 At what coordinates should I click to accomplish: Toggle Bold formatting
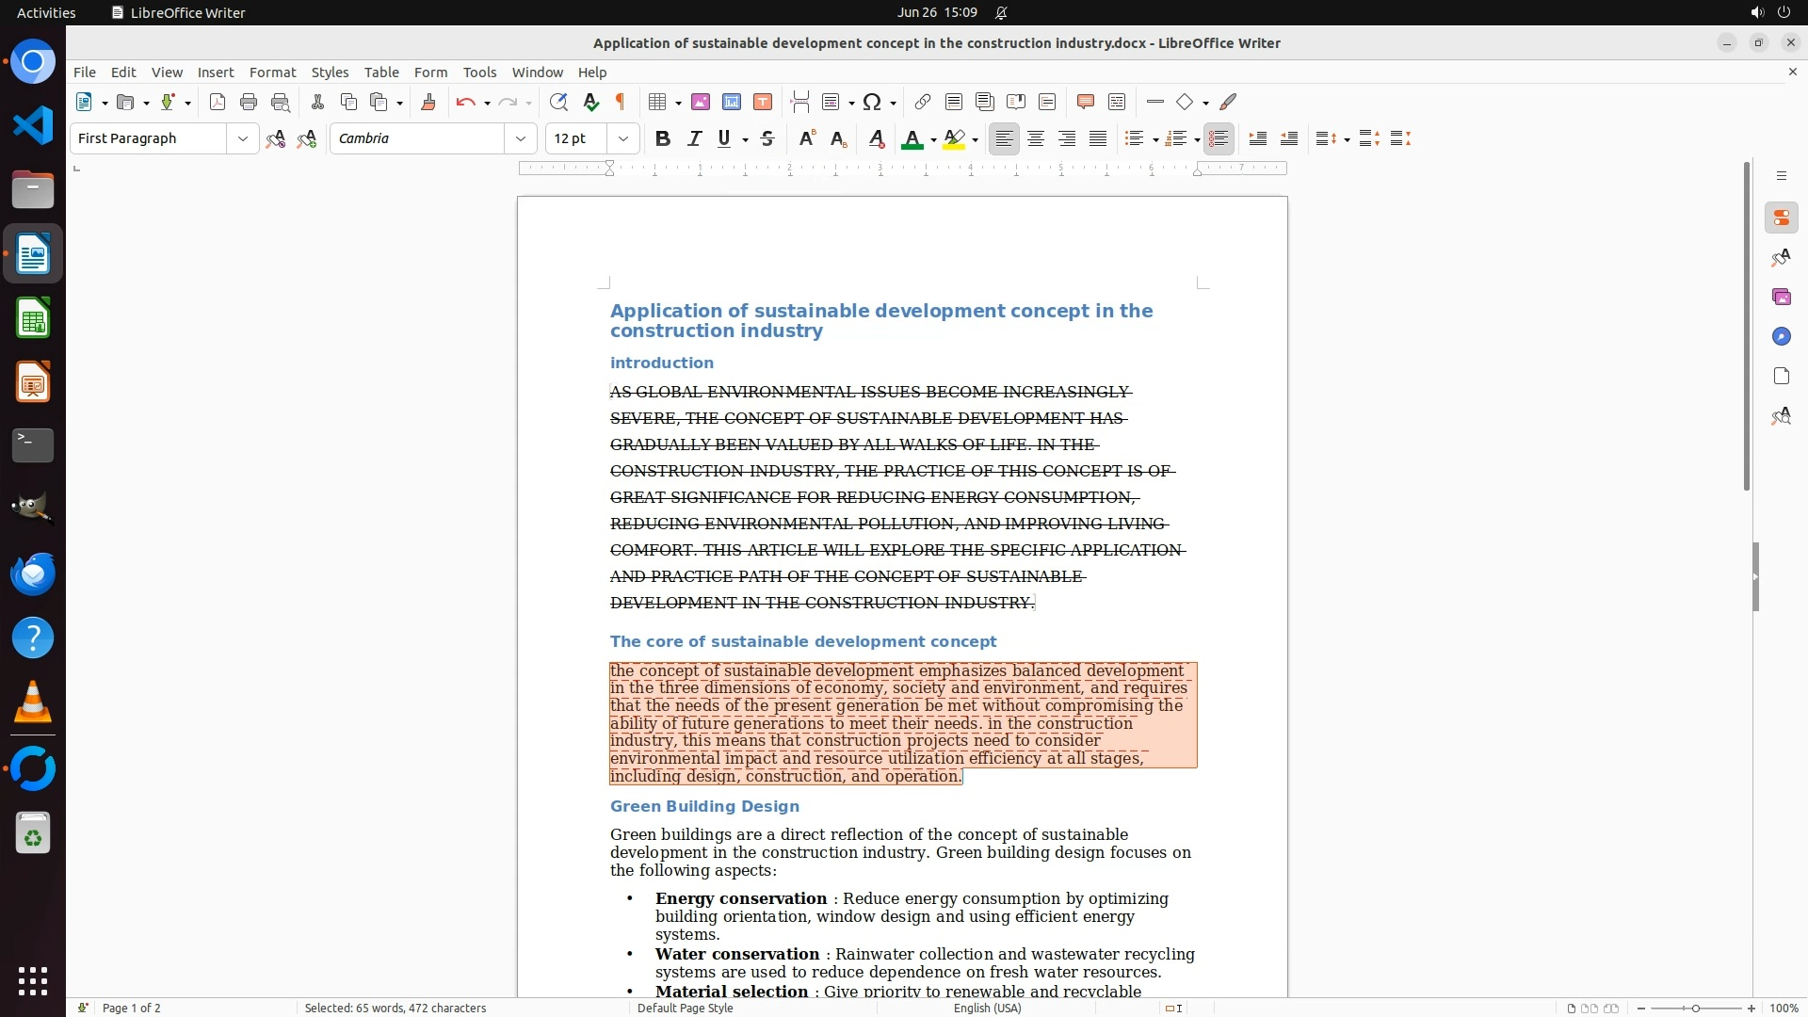(663, 139)
